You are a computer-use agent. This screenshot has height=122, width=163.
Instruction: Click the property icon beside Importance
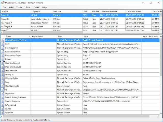pyautogui.click(x=3, y=94)
